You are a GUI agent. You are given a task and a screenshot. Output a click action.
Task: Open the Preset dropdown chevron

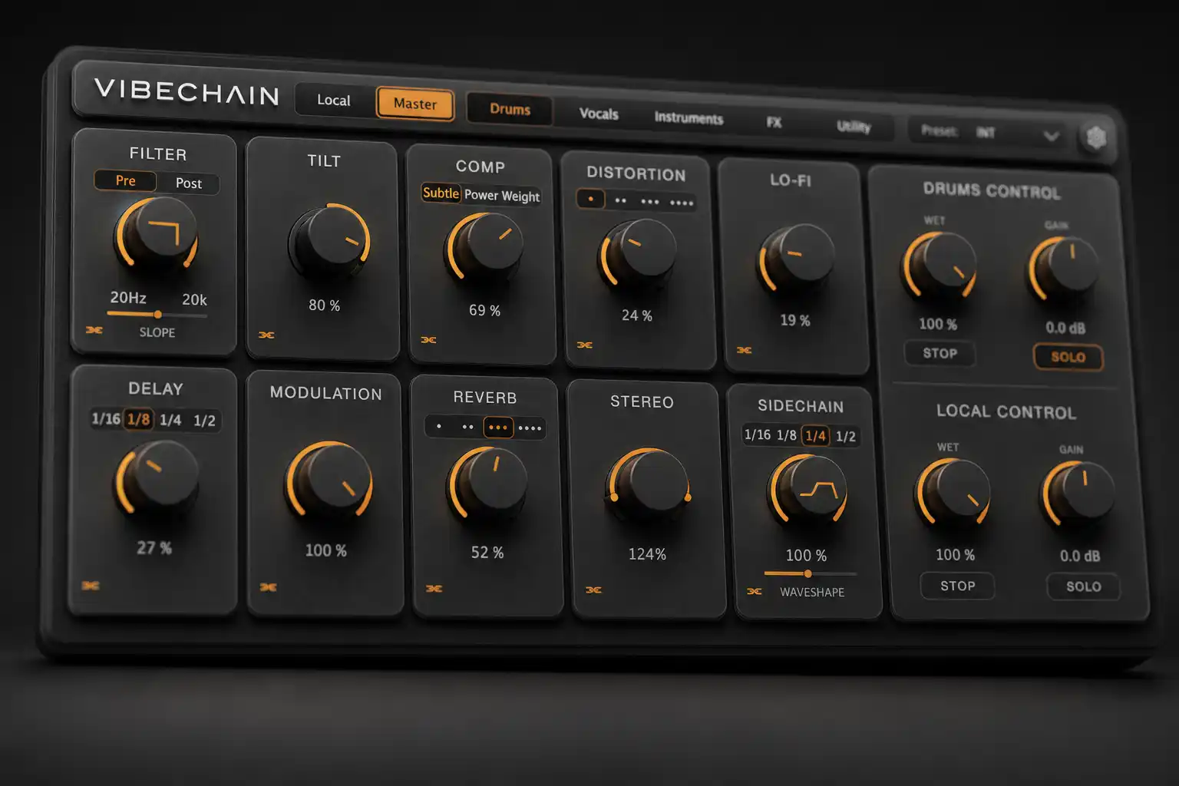[1051, 136]
